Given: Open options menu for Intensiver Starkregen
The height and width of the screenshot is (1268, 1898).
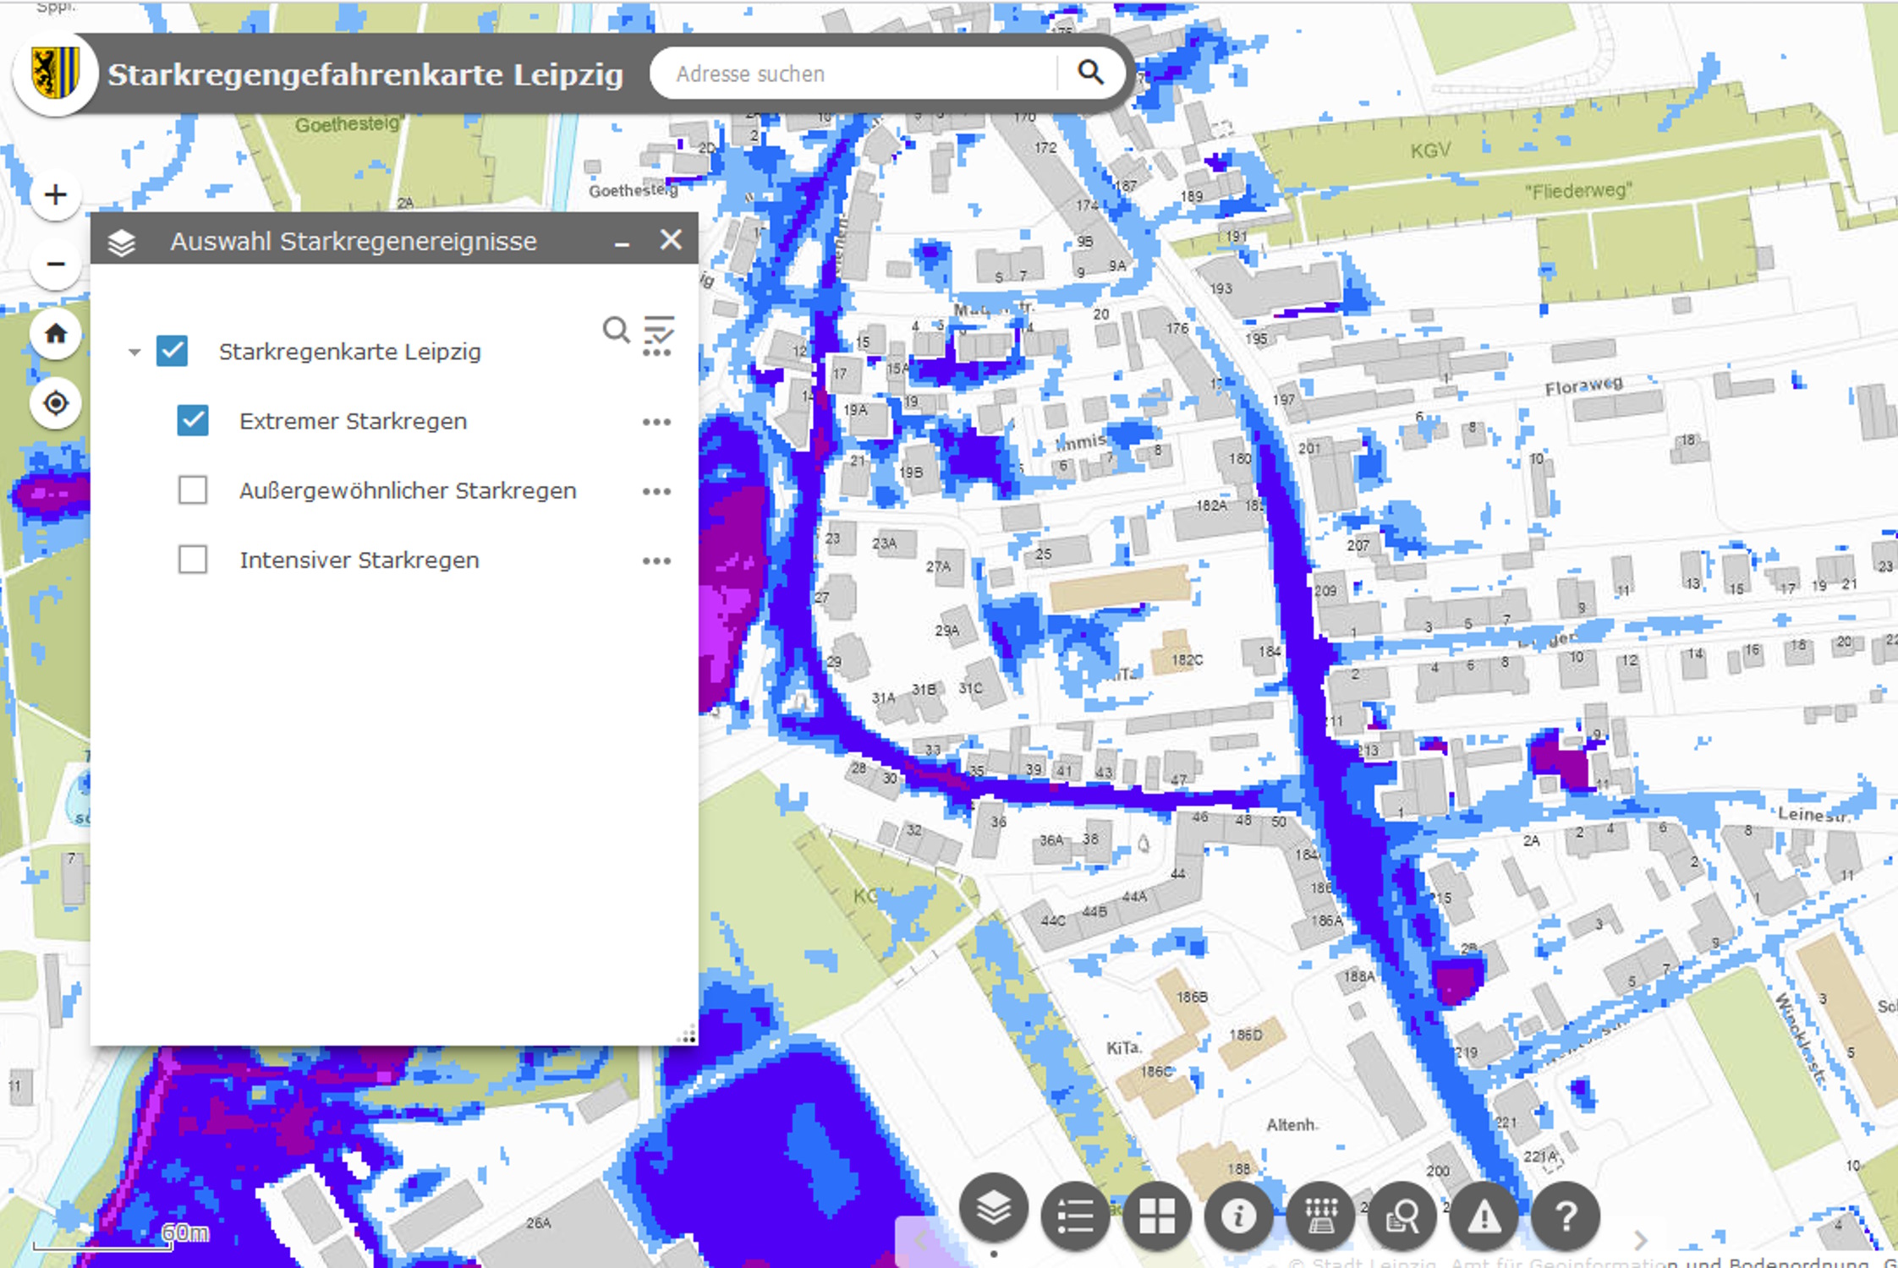Looking at the screenshot, I should click(656, 560).
